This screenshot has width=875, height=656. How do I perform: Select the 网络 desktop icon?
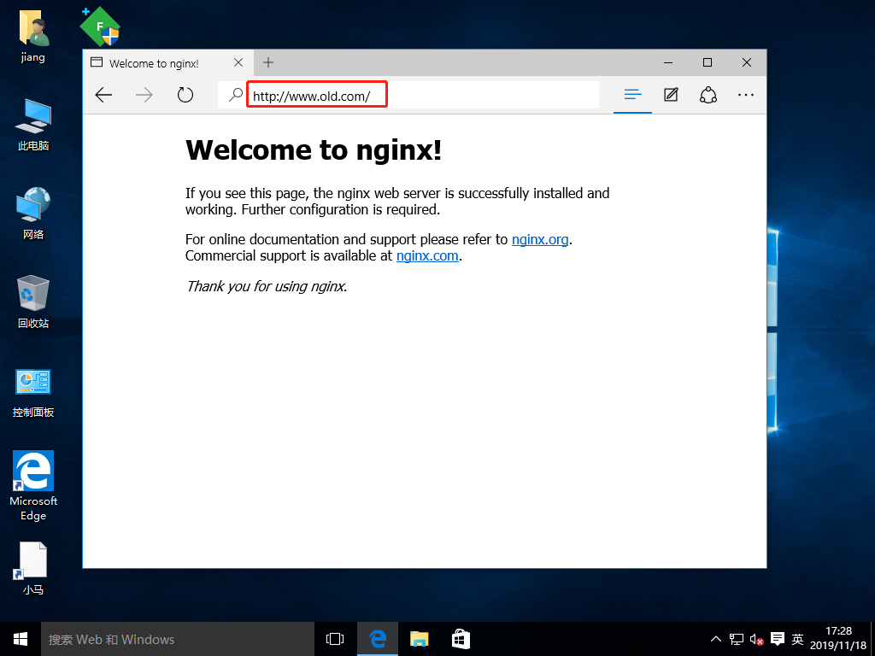point(33,213)
